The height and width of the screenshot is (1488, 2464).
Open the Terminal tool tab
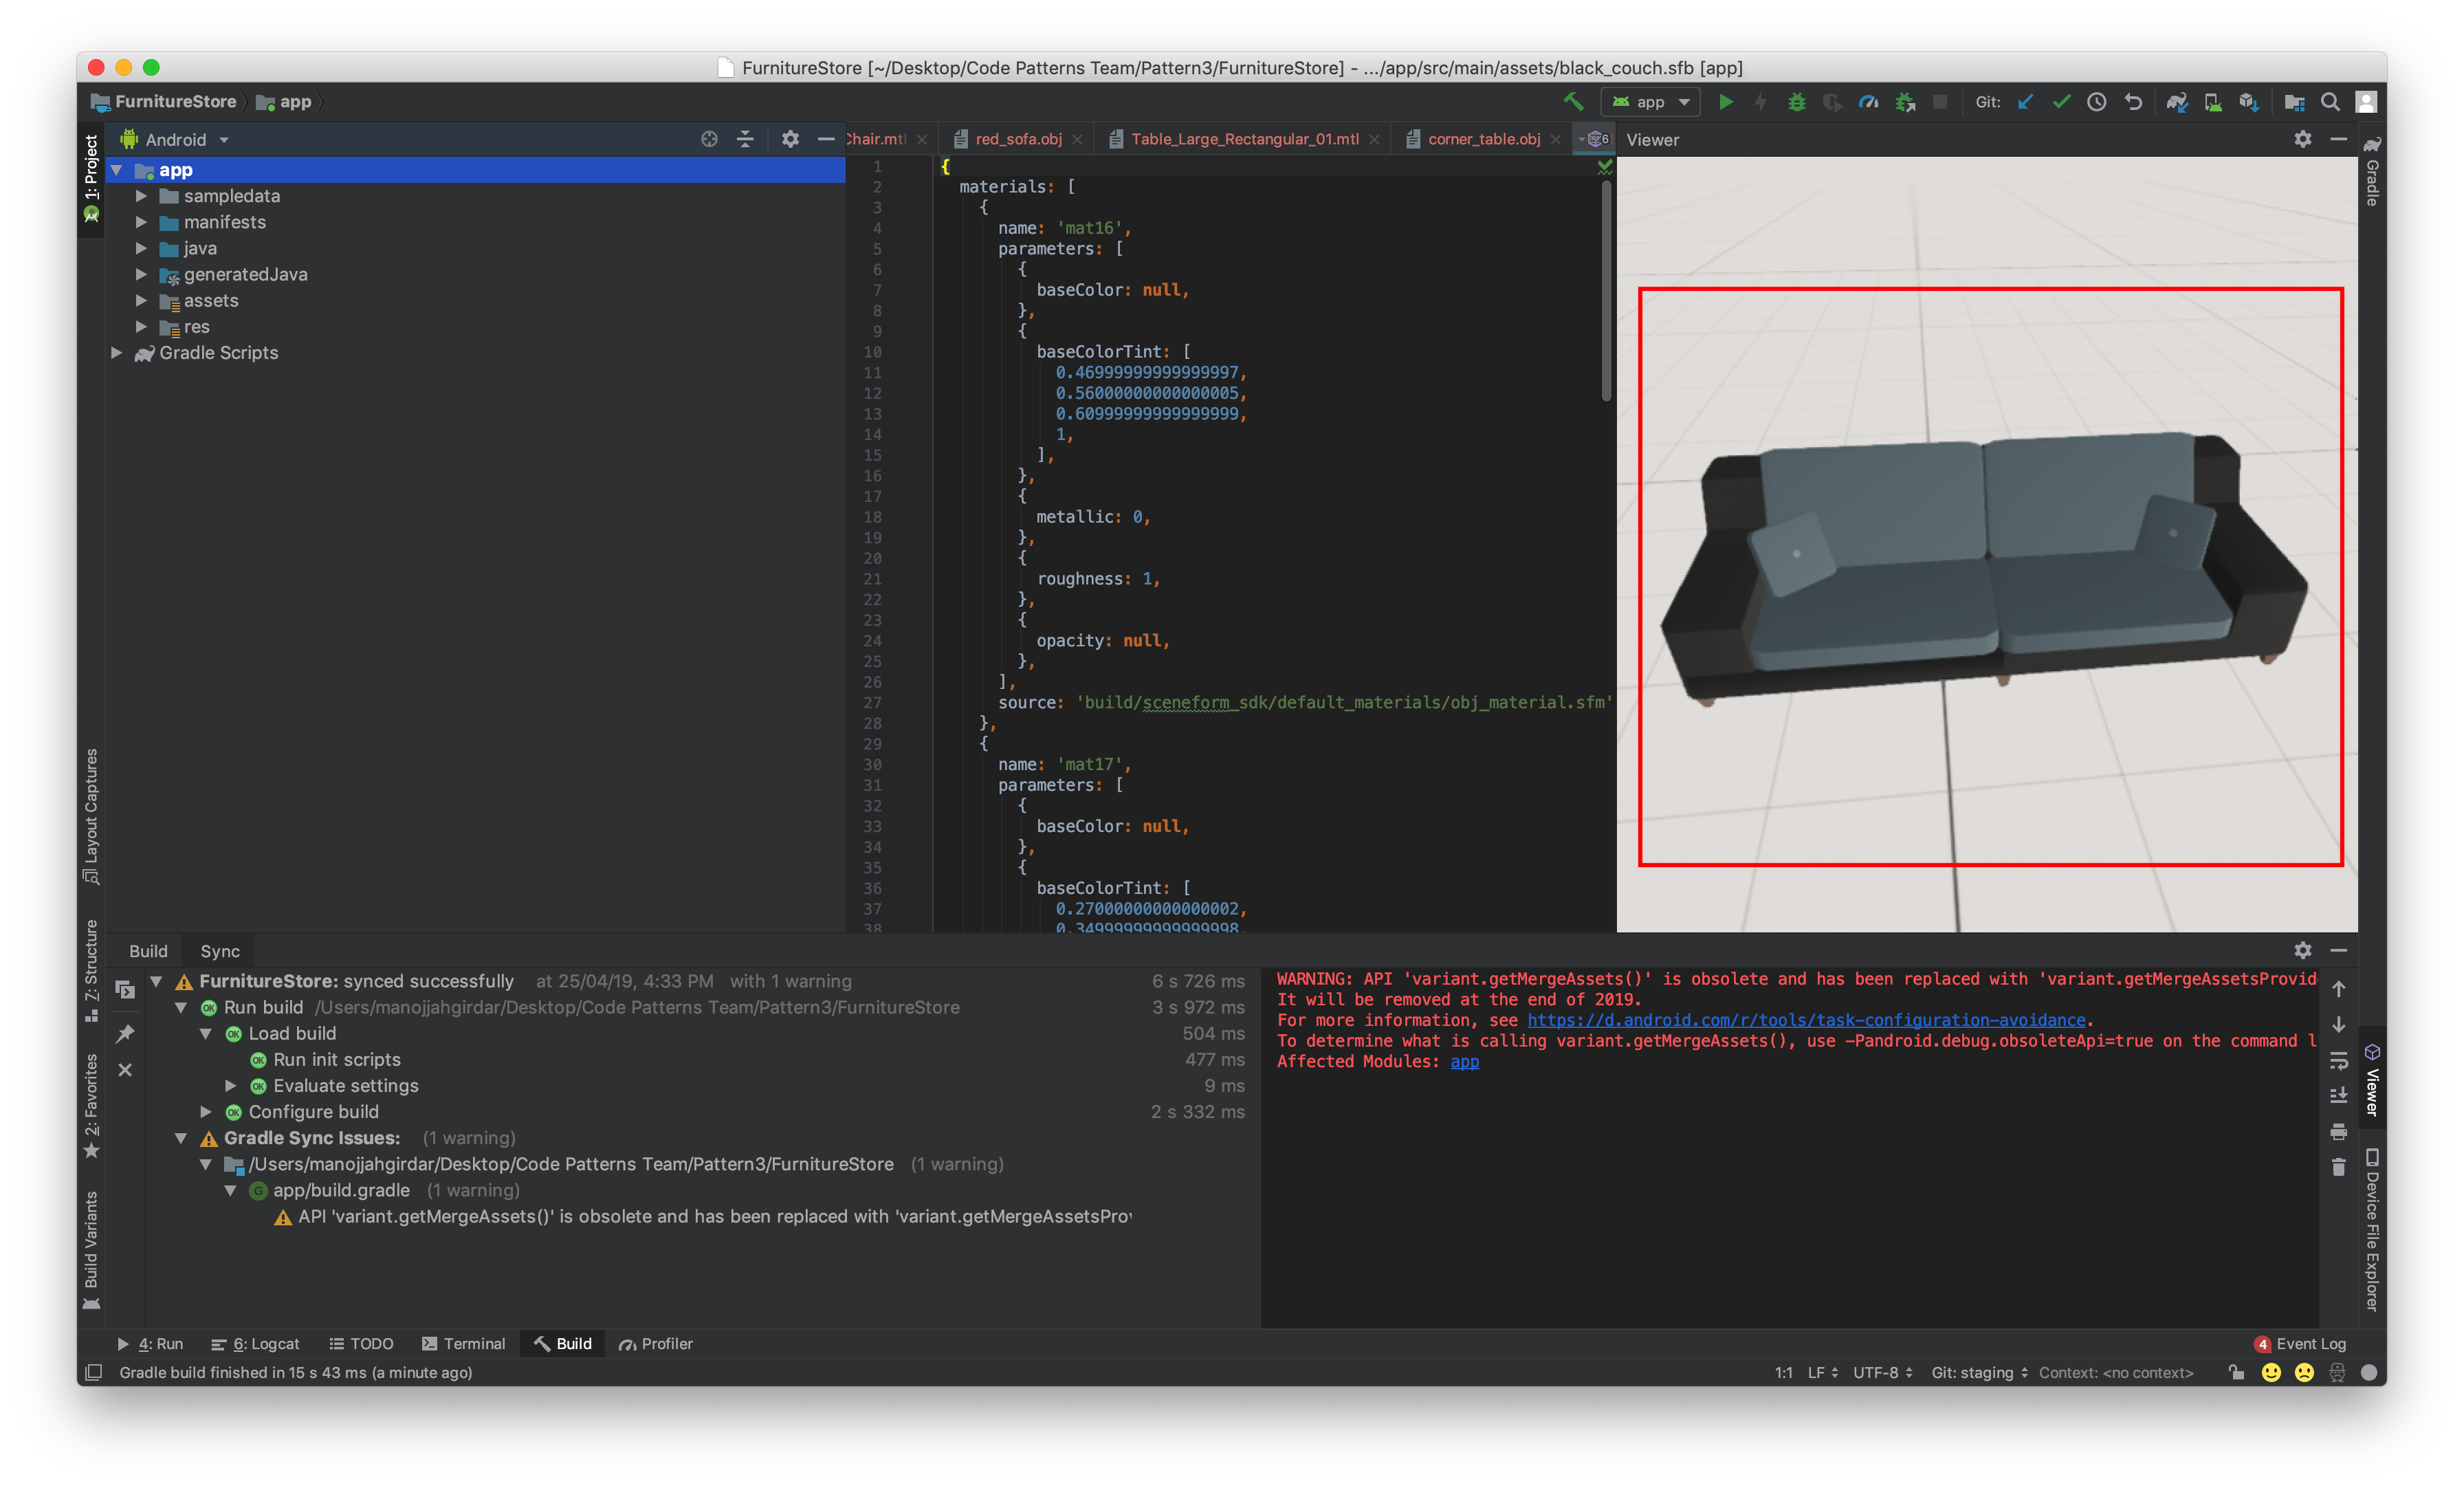pos(464,1344)
